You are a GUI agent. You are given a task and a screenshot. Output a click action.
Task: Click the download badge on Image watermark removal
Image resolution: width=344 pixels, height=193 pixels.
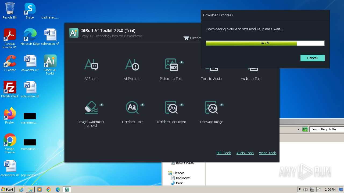click(102, 105)
